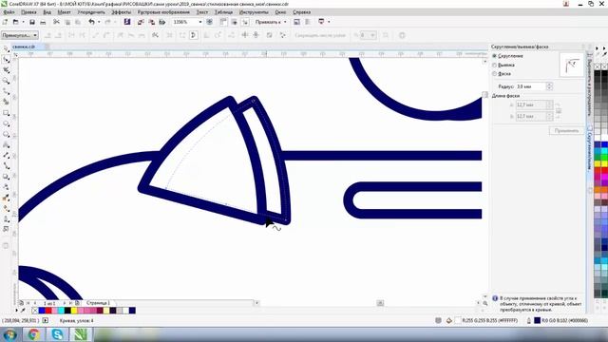Screen dimensions: 608x342
Task: Click the add page button in the page navigator
Action: 78,303
